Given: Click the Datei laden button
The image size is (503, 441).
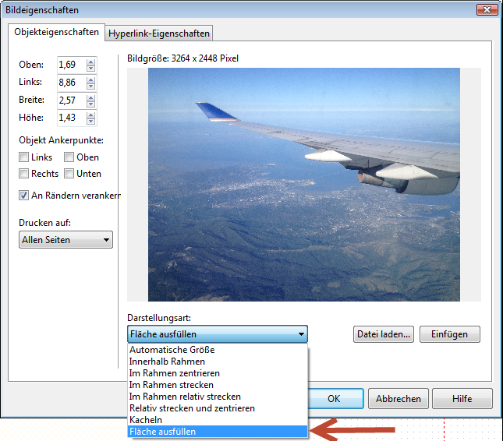Looking at the screenshot, I should tap(384, 334).
